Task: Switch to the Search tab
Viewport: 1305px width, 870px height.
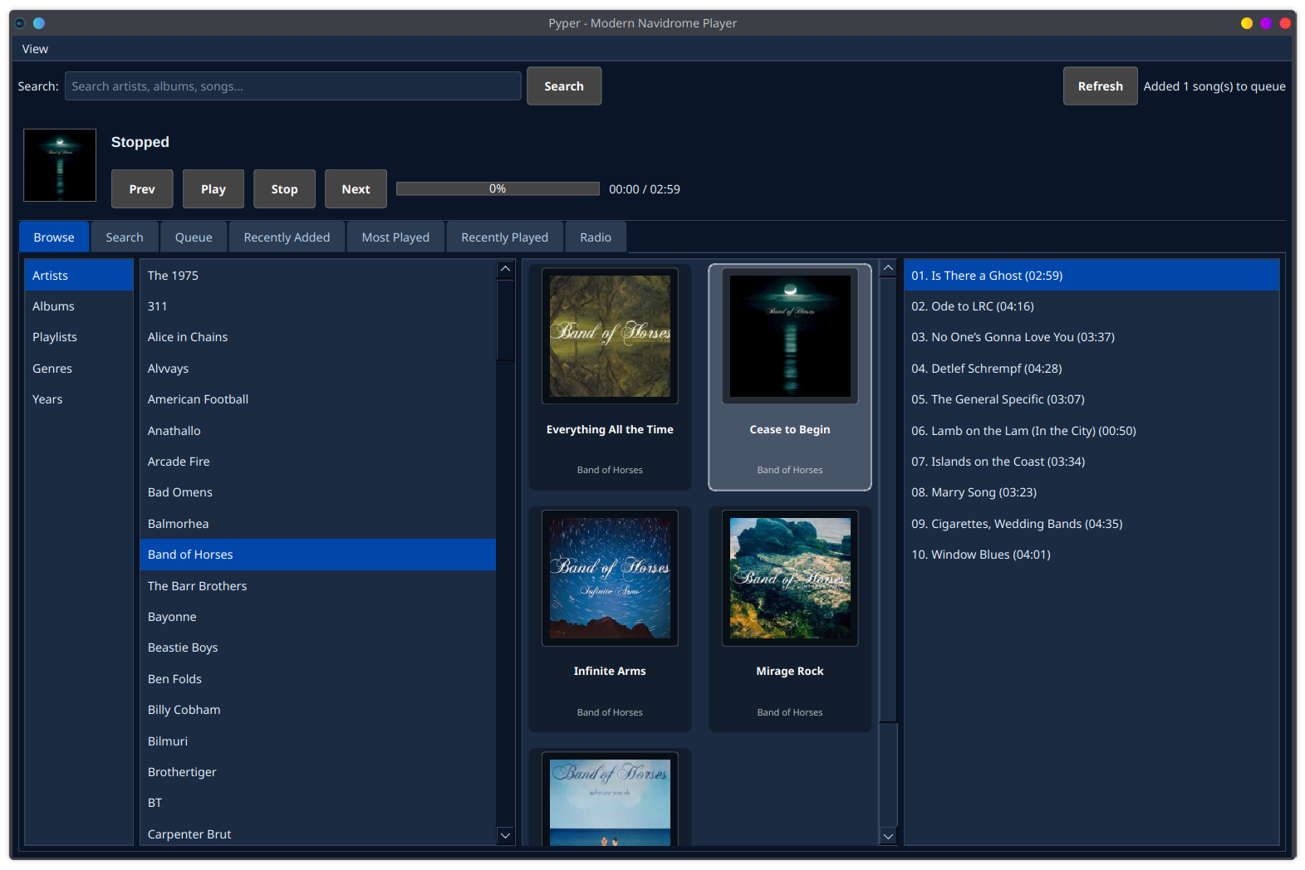Action: [125, 237]
